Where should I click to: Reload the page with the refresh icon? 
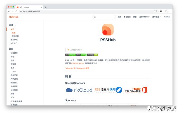pyautogui.click(x=17, y=11)
